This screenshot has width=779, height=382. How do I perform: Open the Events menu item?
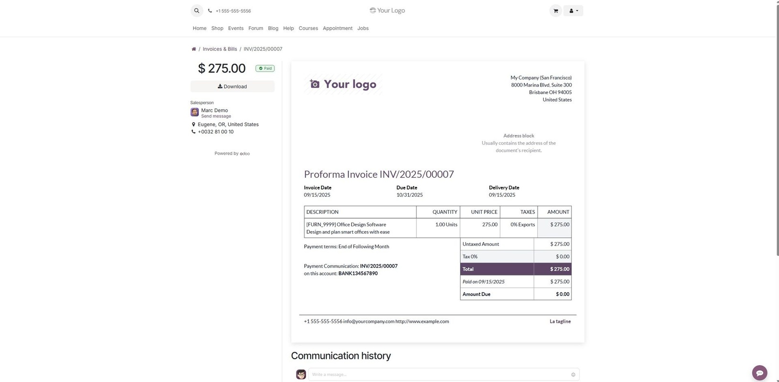pyautogui.click(x=236, y=28)
